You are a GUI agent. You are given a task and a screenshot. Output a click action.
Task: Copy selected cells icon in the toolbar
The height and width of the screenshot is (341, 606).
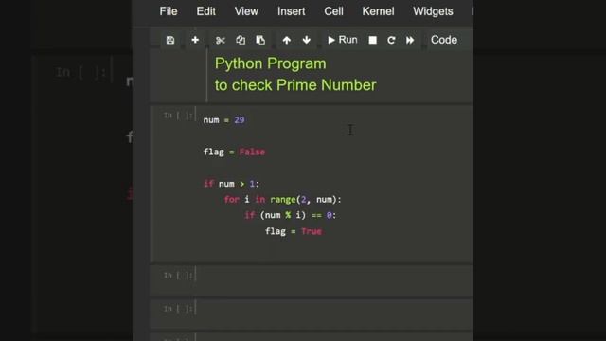click(x=241, y=40)
